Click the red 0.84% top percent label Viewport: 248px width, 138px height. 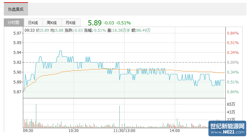(x=233, y=33)
